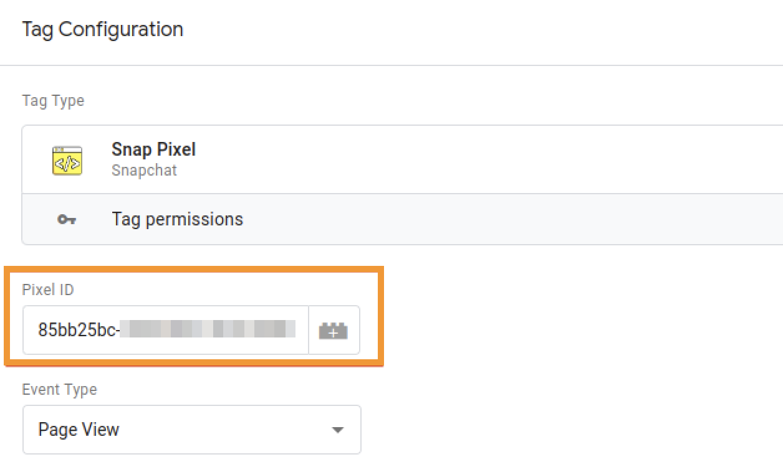Expand the Event Type dropdown arrow
The image size is (783, 462).
point(337,430)
